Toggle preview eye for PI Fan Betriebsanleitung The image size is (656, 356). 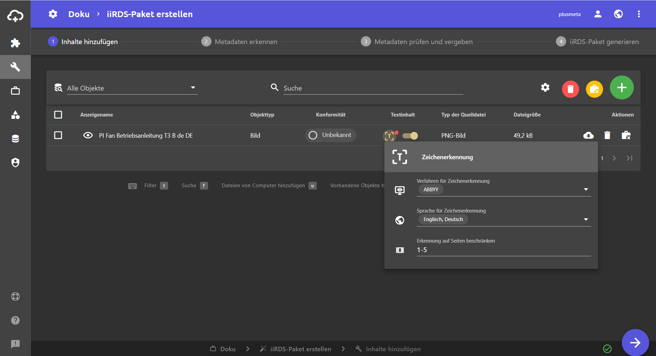(x=88, y=135)
